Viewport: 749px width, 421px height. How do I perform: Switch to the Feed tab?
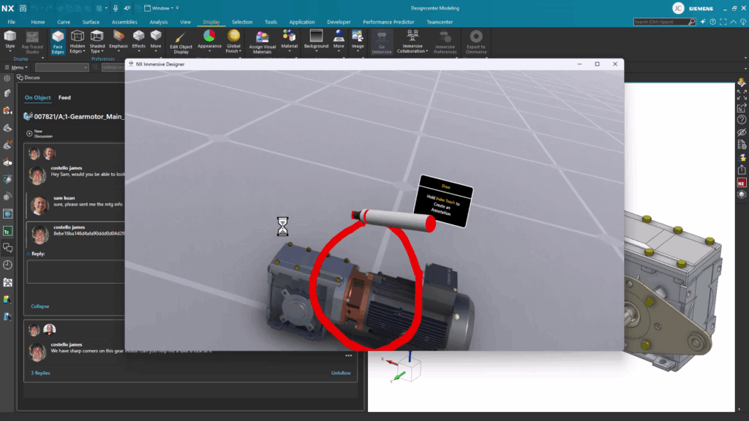click(64, 97)
